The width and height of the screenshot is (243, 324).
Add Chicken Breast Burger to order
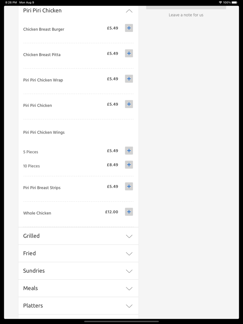click(x=129, y=28)
